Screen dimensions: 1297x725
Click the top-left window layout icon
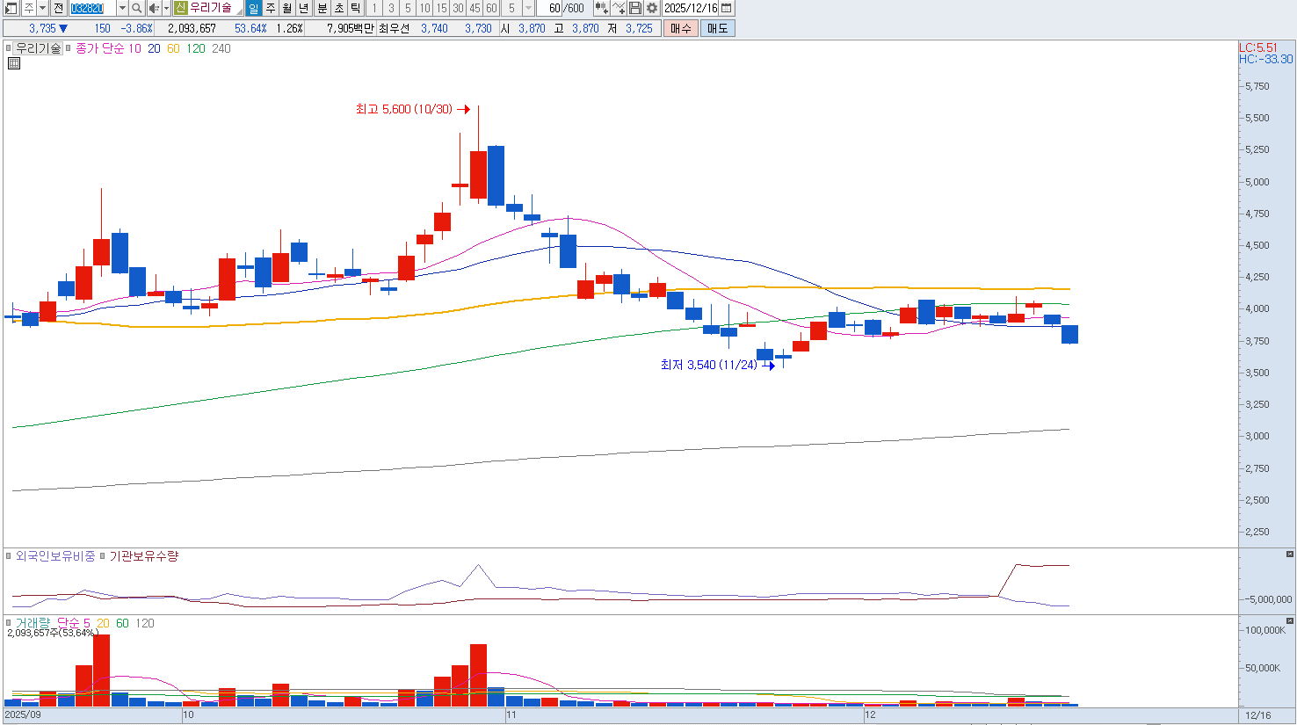click(x=11, y=8)
